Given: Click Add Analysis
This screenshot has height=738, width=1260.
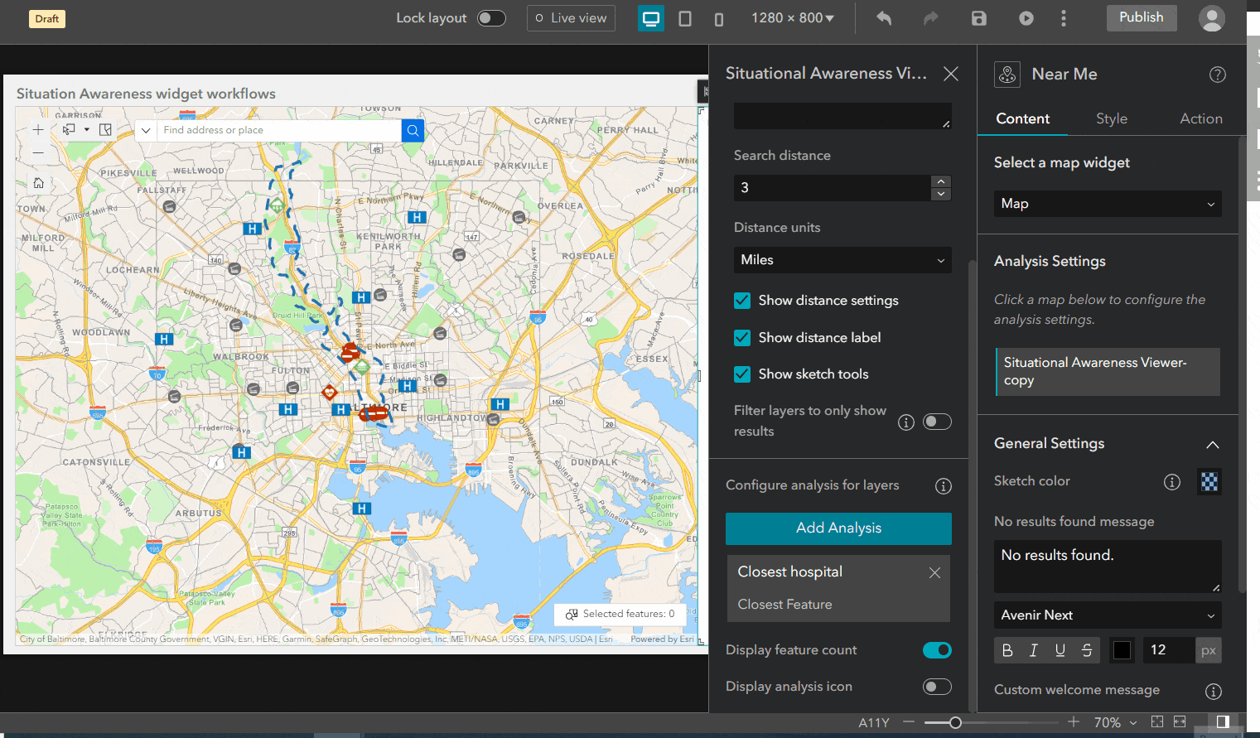Looking at the screenshot, I should pos(838,528).
